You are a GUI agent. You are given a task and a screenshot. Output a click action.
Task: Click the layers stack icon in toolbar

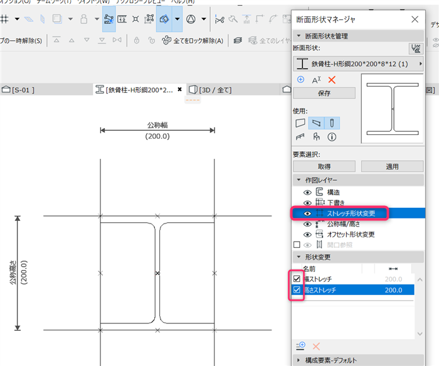tap(238, 40)
